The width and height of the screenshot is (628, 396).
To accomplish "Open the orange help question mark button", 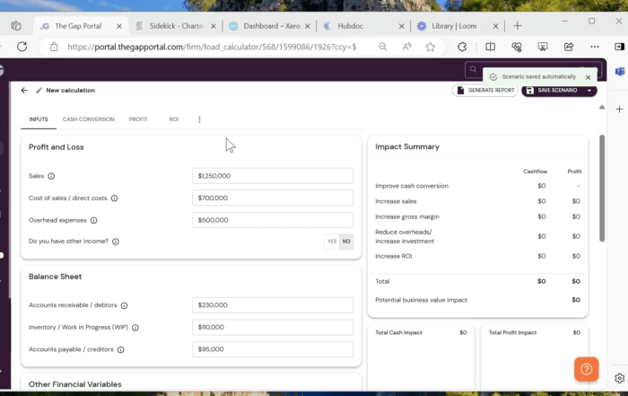I will [x=586, y=369].
